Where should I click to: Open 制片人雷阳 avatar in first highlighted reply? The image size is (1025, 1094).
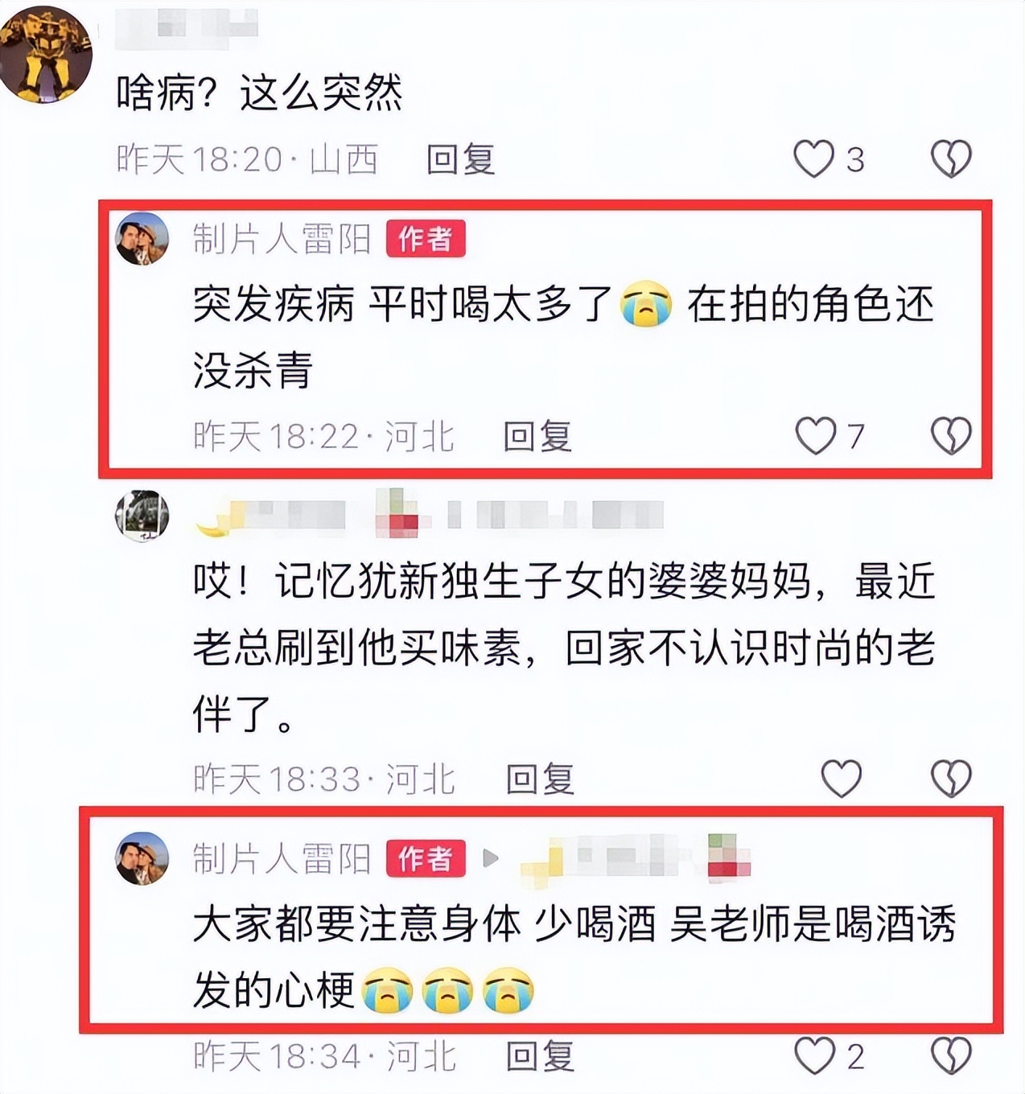142,239
